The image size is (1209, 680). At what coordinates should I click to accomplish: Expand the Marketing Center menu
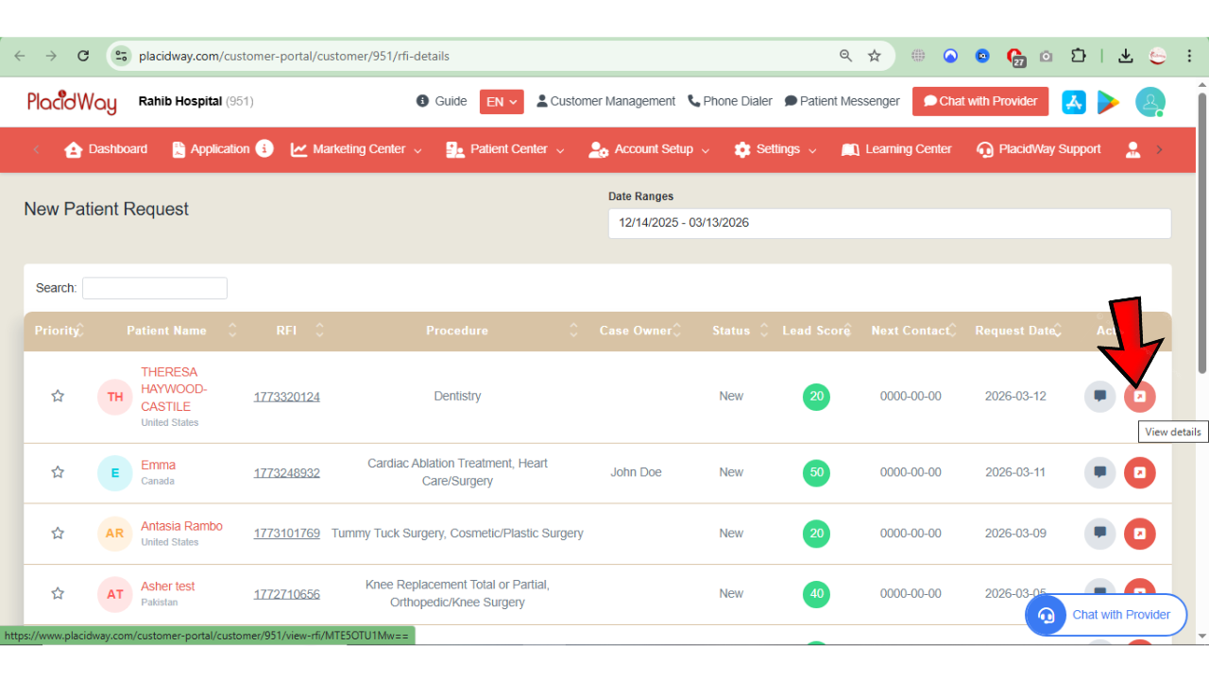click(x=356, y=149)
